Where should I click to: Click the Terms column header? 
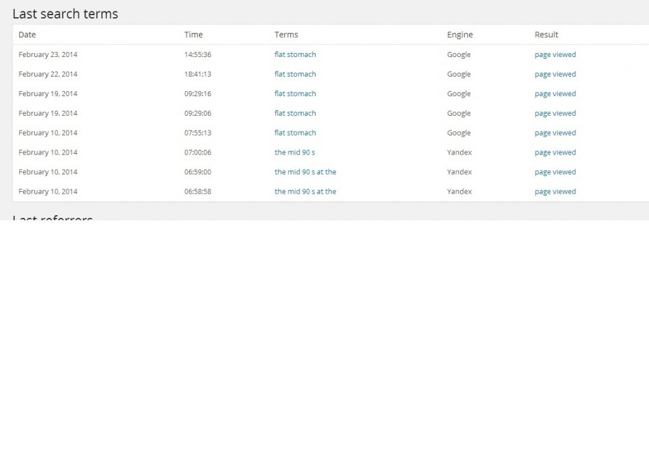click(286, 35)
